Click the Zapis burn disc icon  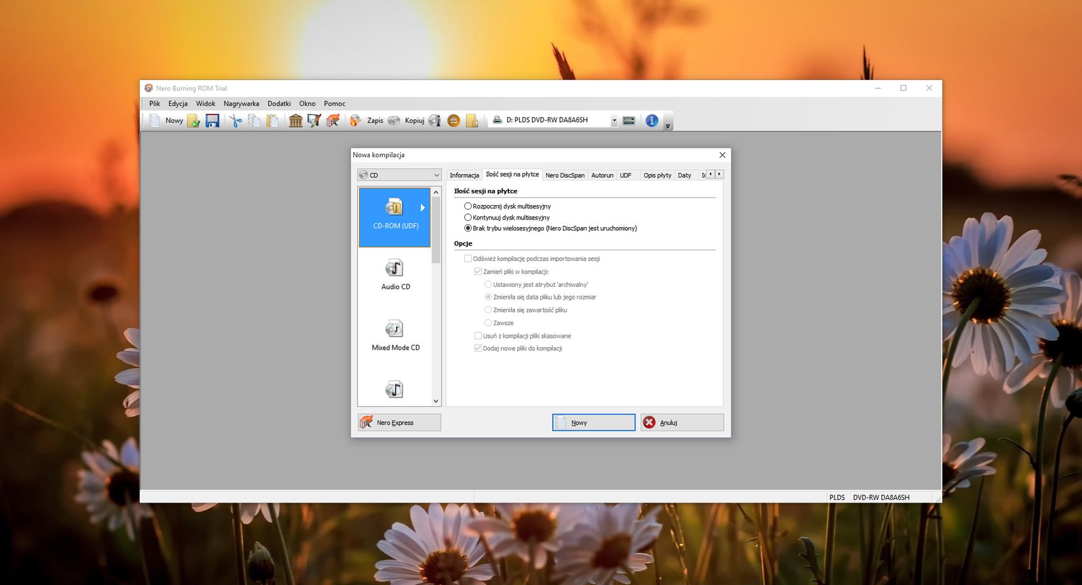coord(356,120)
